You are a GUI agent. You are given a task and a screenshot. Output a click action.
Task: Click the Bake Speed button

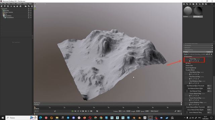pos(155,111)
